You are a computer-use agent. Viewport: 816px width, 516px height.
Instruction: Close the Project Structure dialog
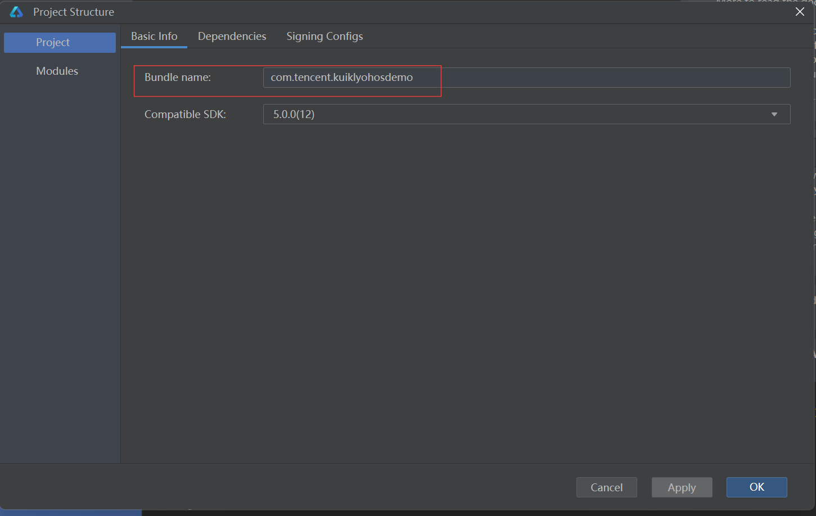click(800, 12)
